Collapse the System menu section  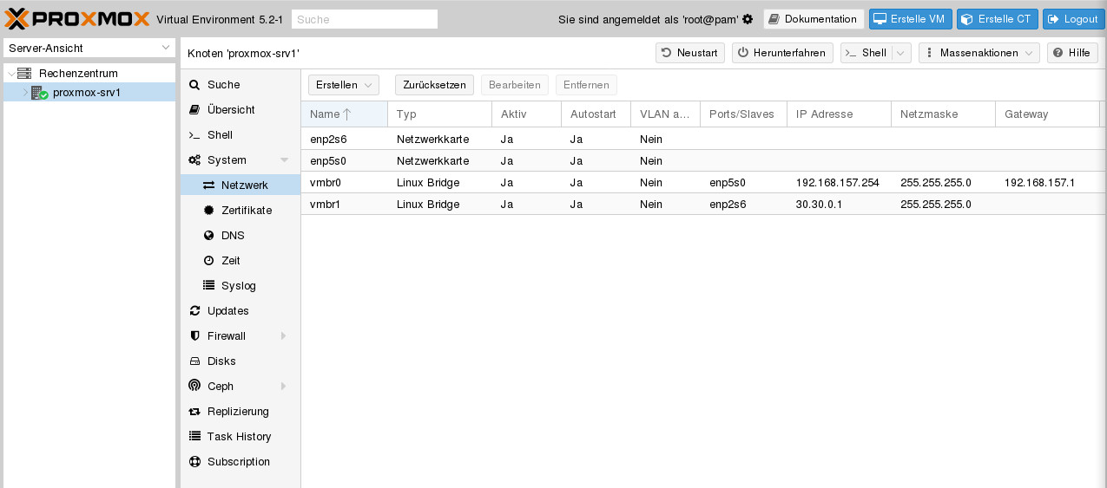coord(284,160)
